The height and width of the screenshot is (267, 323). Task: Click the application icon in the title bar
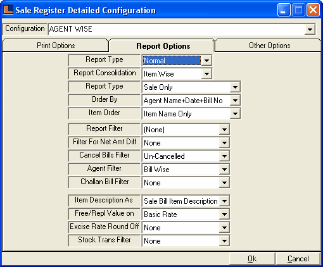click(x=8, y=10)
